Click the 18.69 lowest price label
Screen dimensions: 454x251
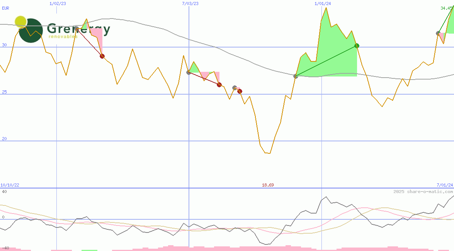pos(268,185)
